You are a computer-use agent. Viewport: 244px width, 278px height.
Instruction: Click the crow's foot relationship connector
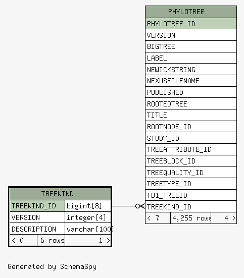pos(140,206)
